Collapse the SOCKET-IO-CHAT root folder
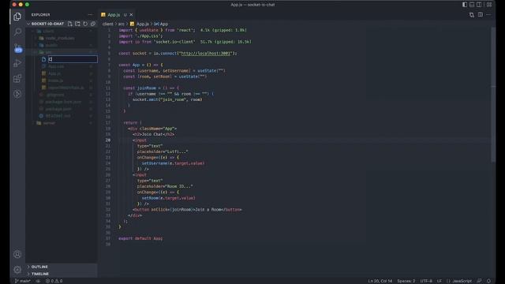 coord(46,24)
